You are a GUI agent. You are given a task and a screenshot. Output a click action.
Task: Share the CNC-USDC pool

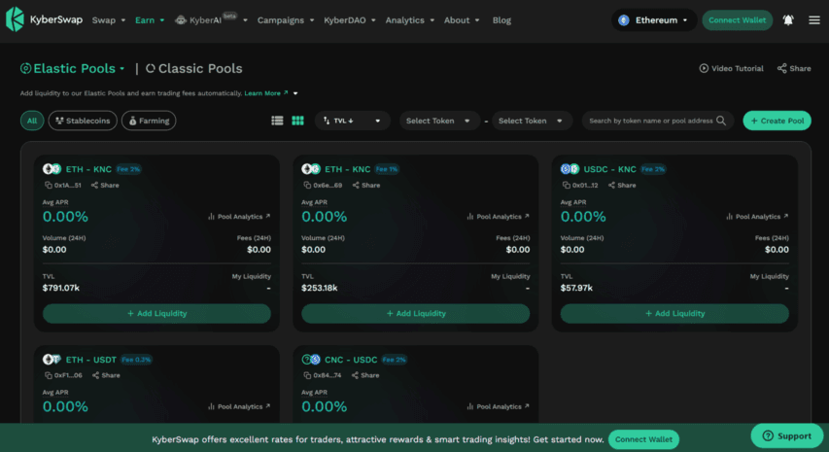point(364,375)
